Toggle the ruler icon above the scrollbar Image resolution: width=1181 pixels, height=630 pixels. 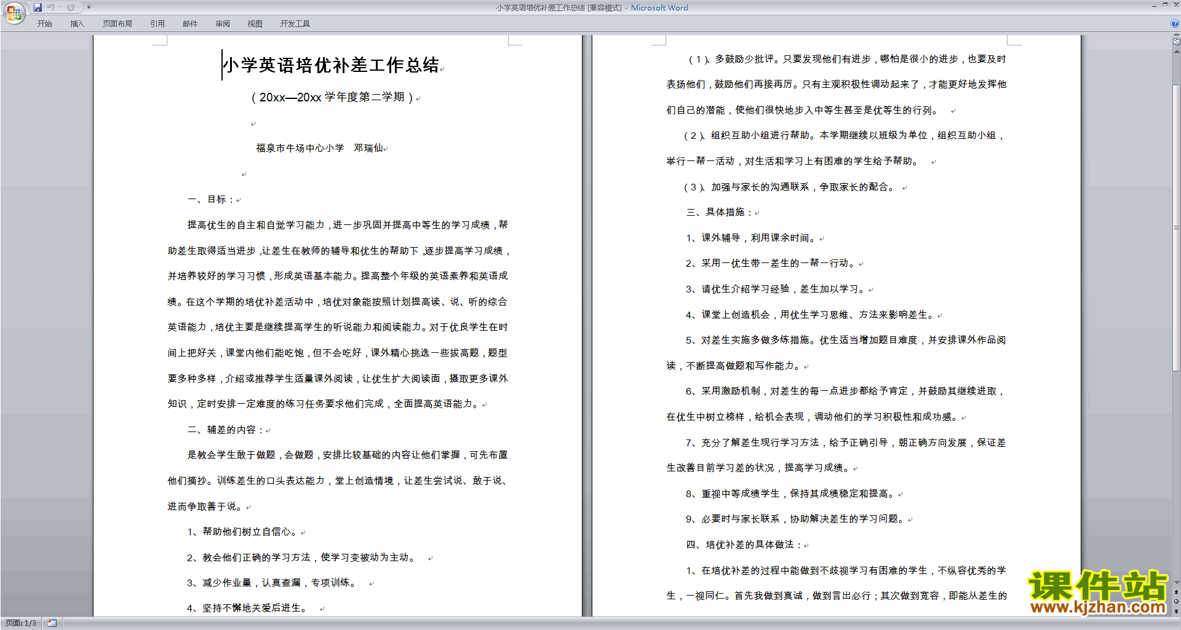tap(1176, 42)
